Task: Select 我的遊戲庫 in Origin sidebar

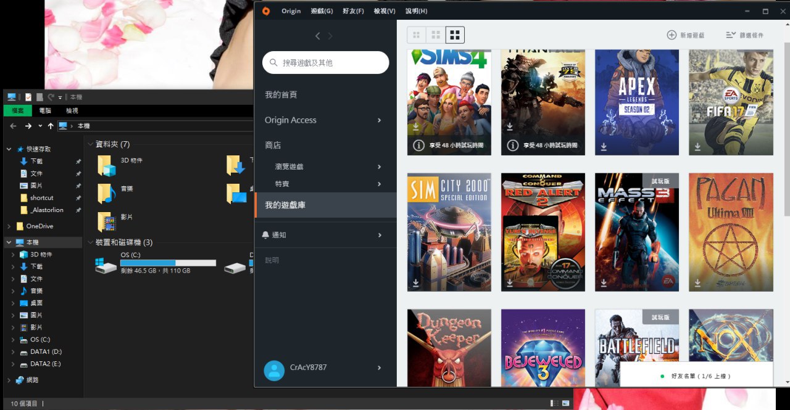Action: [325, 205]
